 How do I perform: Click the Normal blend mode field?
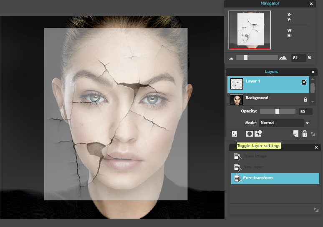[281, 123]
